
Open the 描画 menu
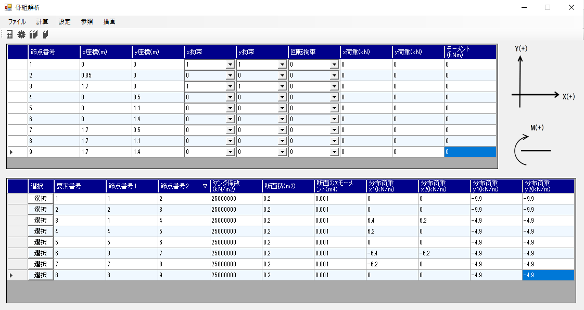point(109,22)
